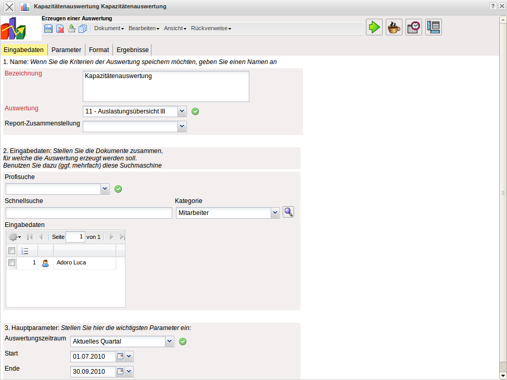Click the delete document icon with red X

(60, 29)
